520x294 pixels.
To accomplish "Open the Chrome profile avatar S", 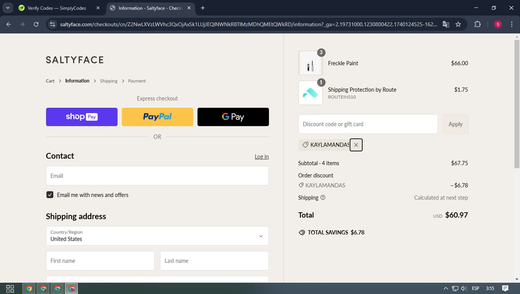I will [x=498, y=24].
